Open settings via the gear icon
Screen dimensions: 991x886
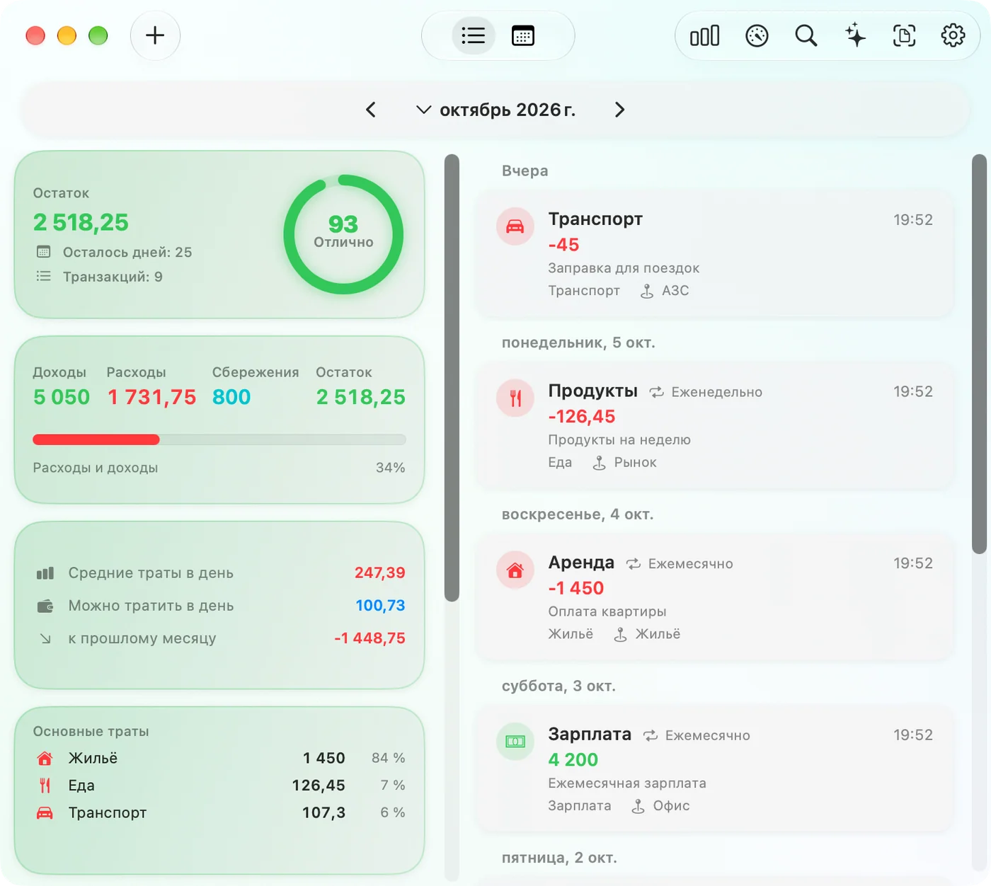coord(953,35)
